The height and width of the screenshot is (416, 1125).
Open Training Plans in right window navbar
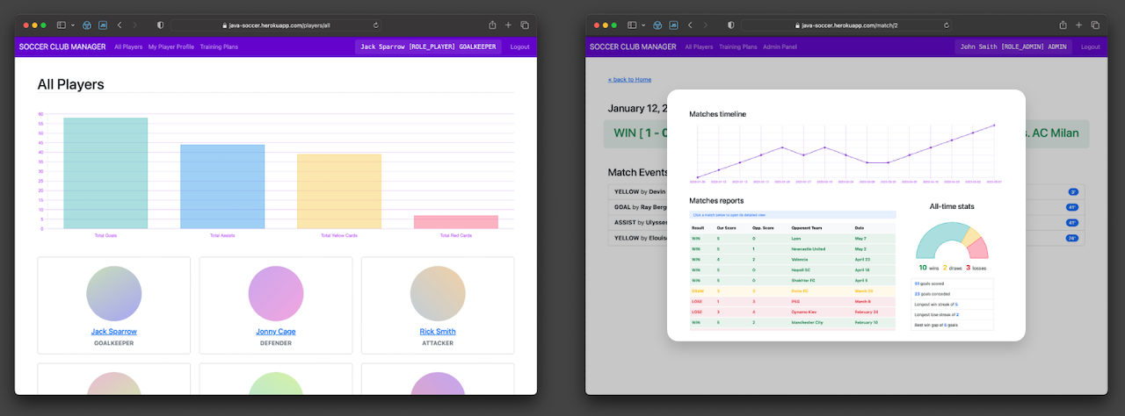click(x=738, y=47)
